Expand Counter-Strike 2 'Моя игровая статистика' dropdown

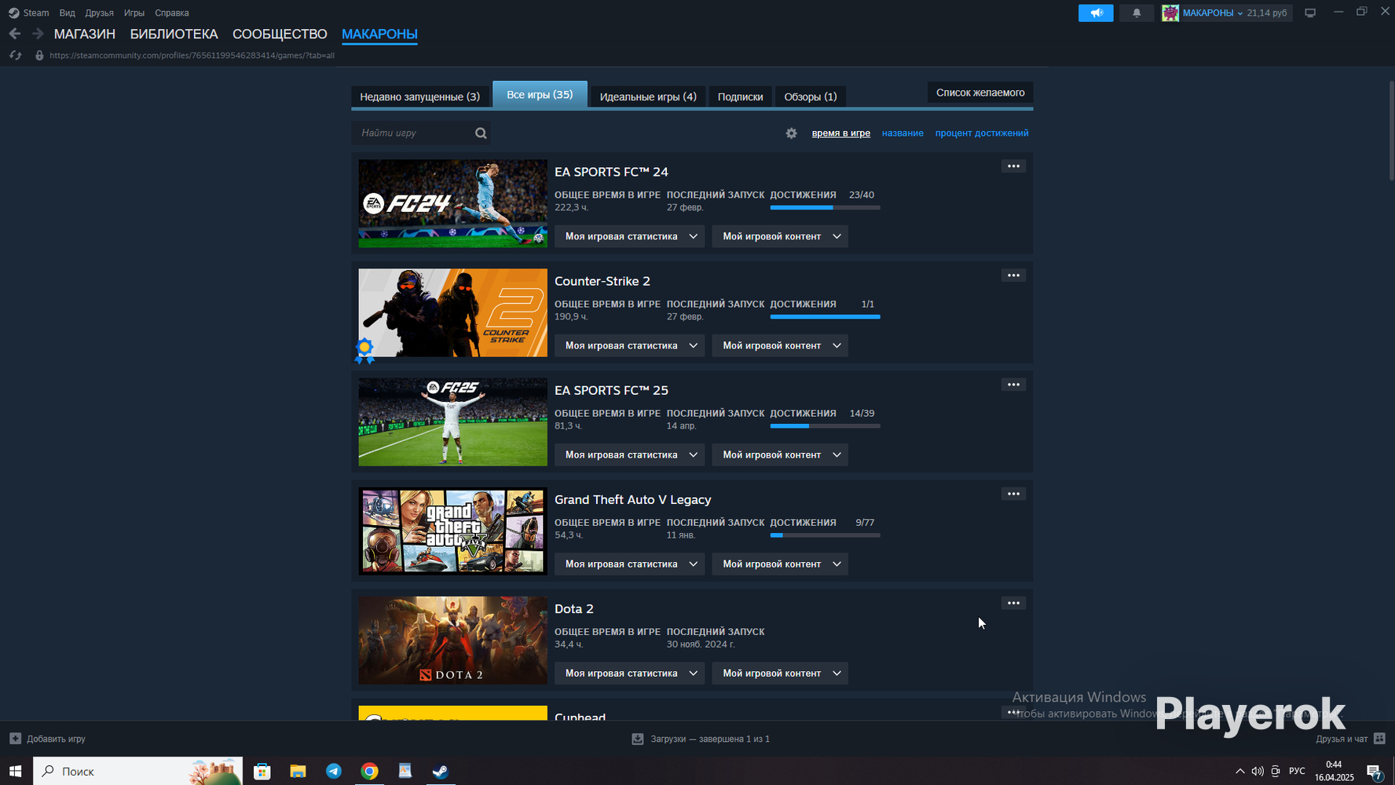(630, 345)
